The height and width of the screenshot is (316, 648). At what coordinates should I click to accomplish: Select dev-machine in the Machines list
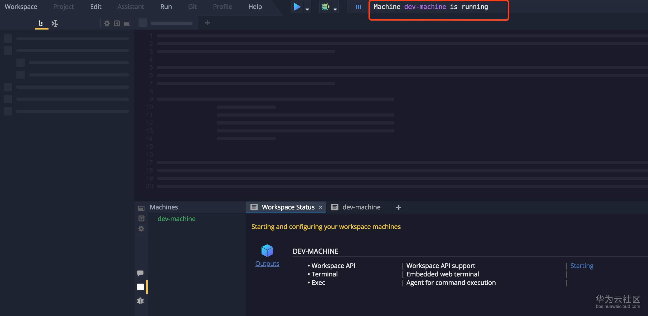point(176,219)
